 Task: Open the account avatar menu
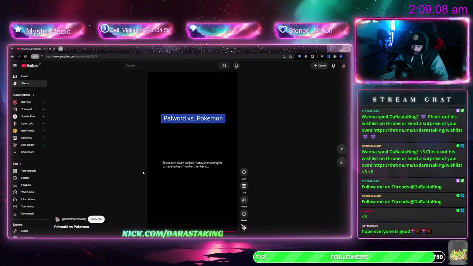343,66
